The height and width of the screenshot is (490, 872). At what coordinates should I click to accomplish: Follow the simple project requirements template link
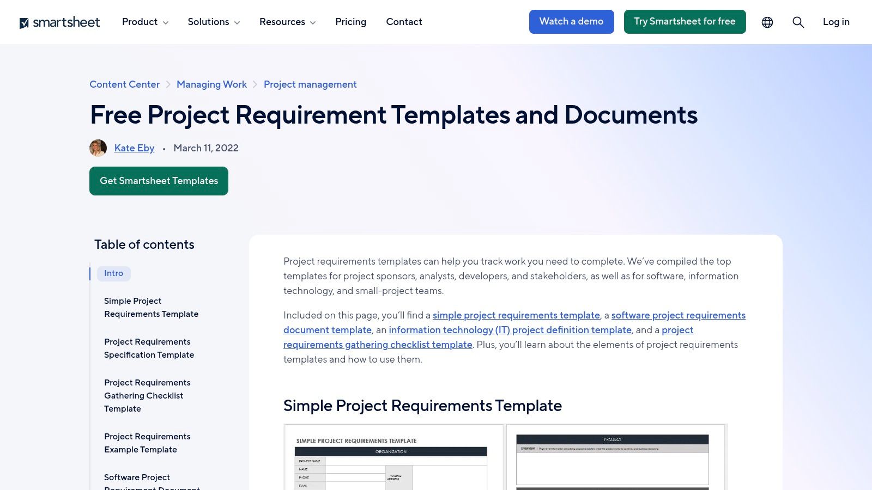(516, 315)
